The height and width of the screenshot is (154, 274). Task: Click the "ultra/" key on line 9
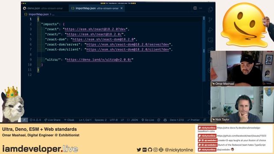(x=53, y=59)
